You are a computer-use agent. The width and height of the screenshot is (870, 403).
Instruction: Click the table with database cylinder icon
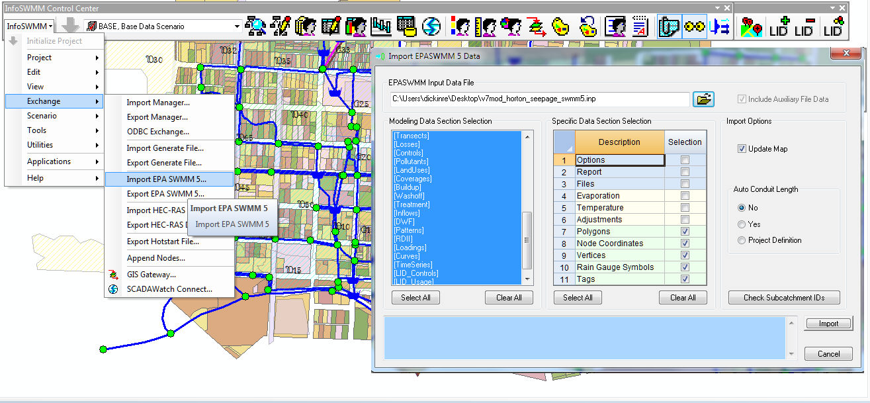(x=406, y=26)
